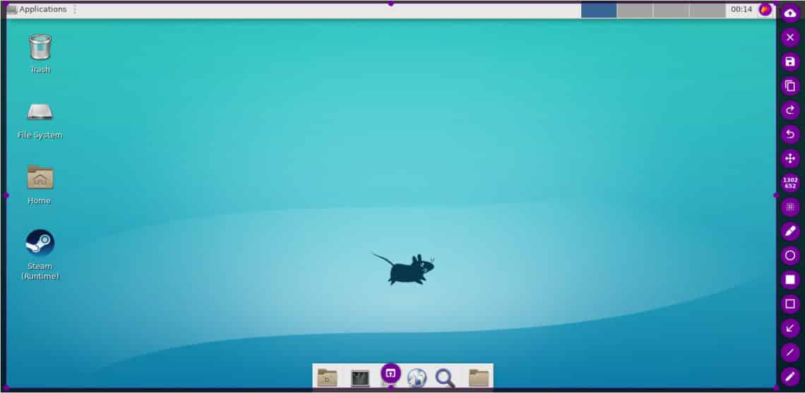
Task: Click the Flameshot tray icon
Action: click(x=765, y=9)
